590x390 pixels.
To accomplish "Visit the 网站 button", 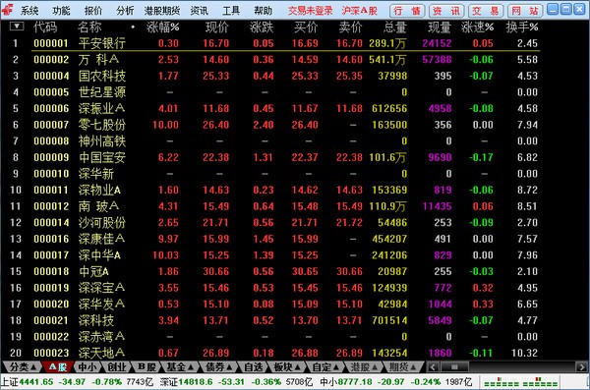I will tap(525, 11).
